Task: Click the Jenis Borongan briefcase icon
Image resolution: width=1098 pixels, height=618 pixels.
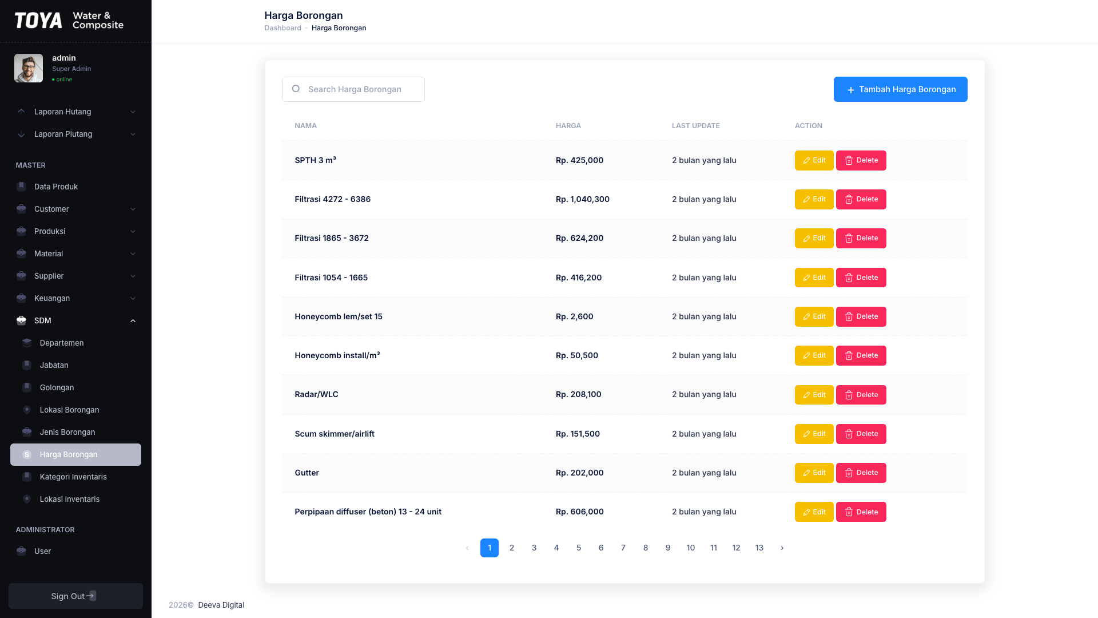Action: click(x=27, y=432)
